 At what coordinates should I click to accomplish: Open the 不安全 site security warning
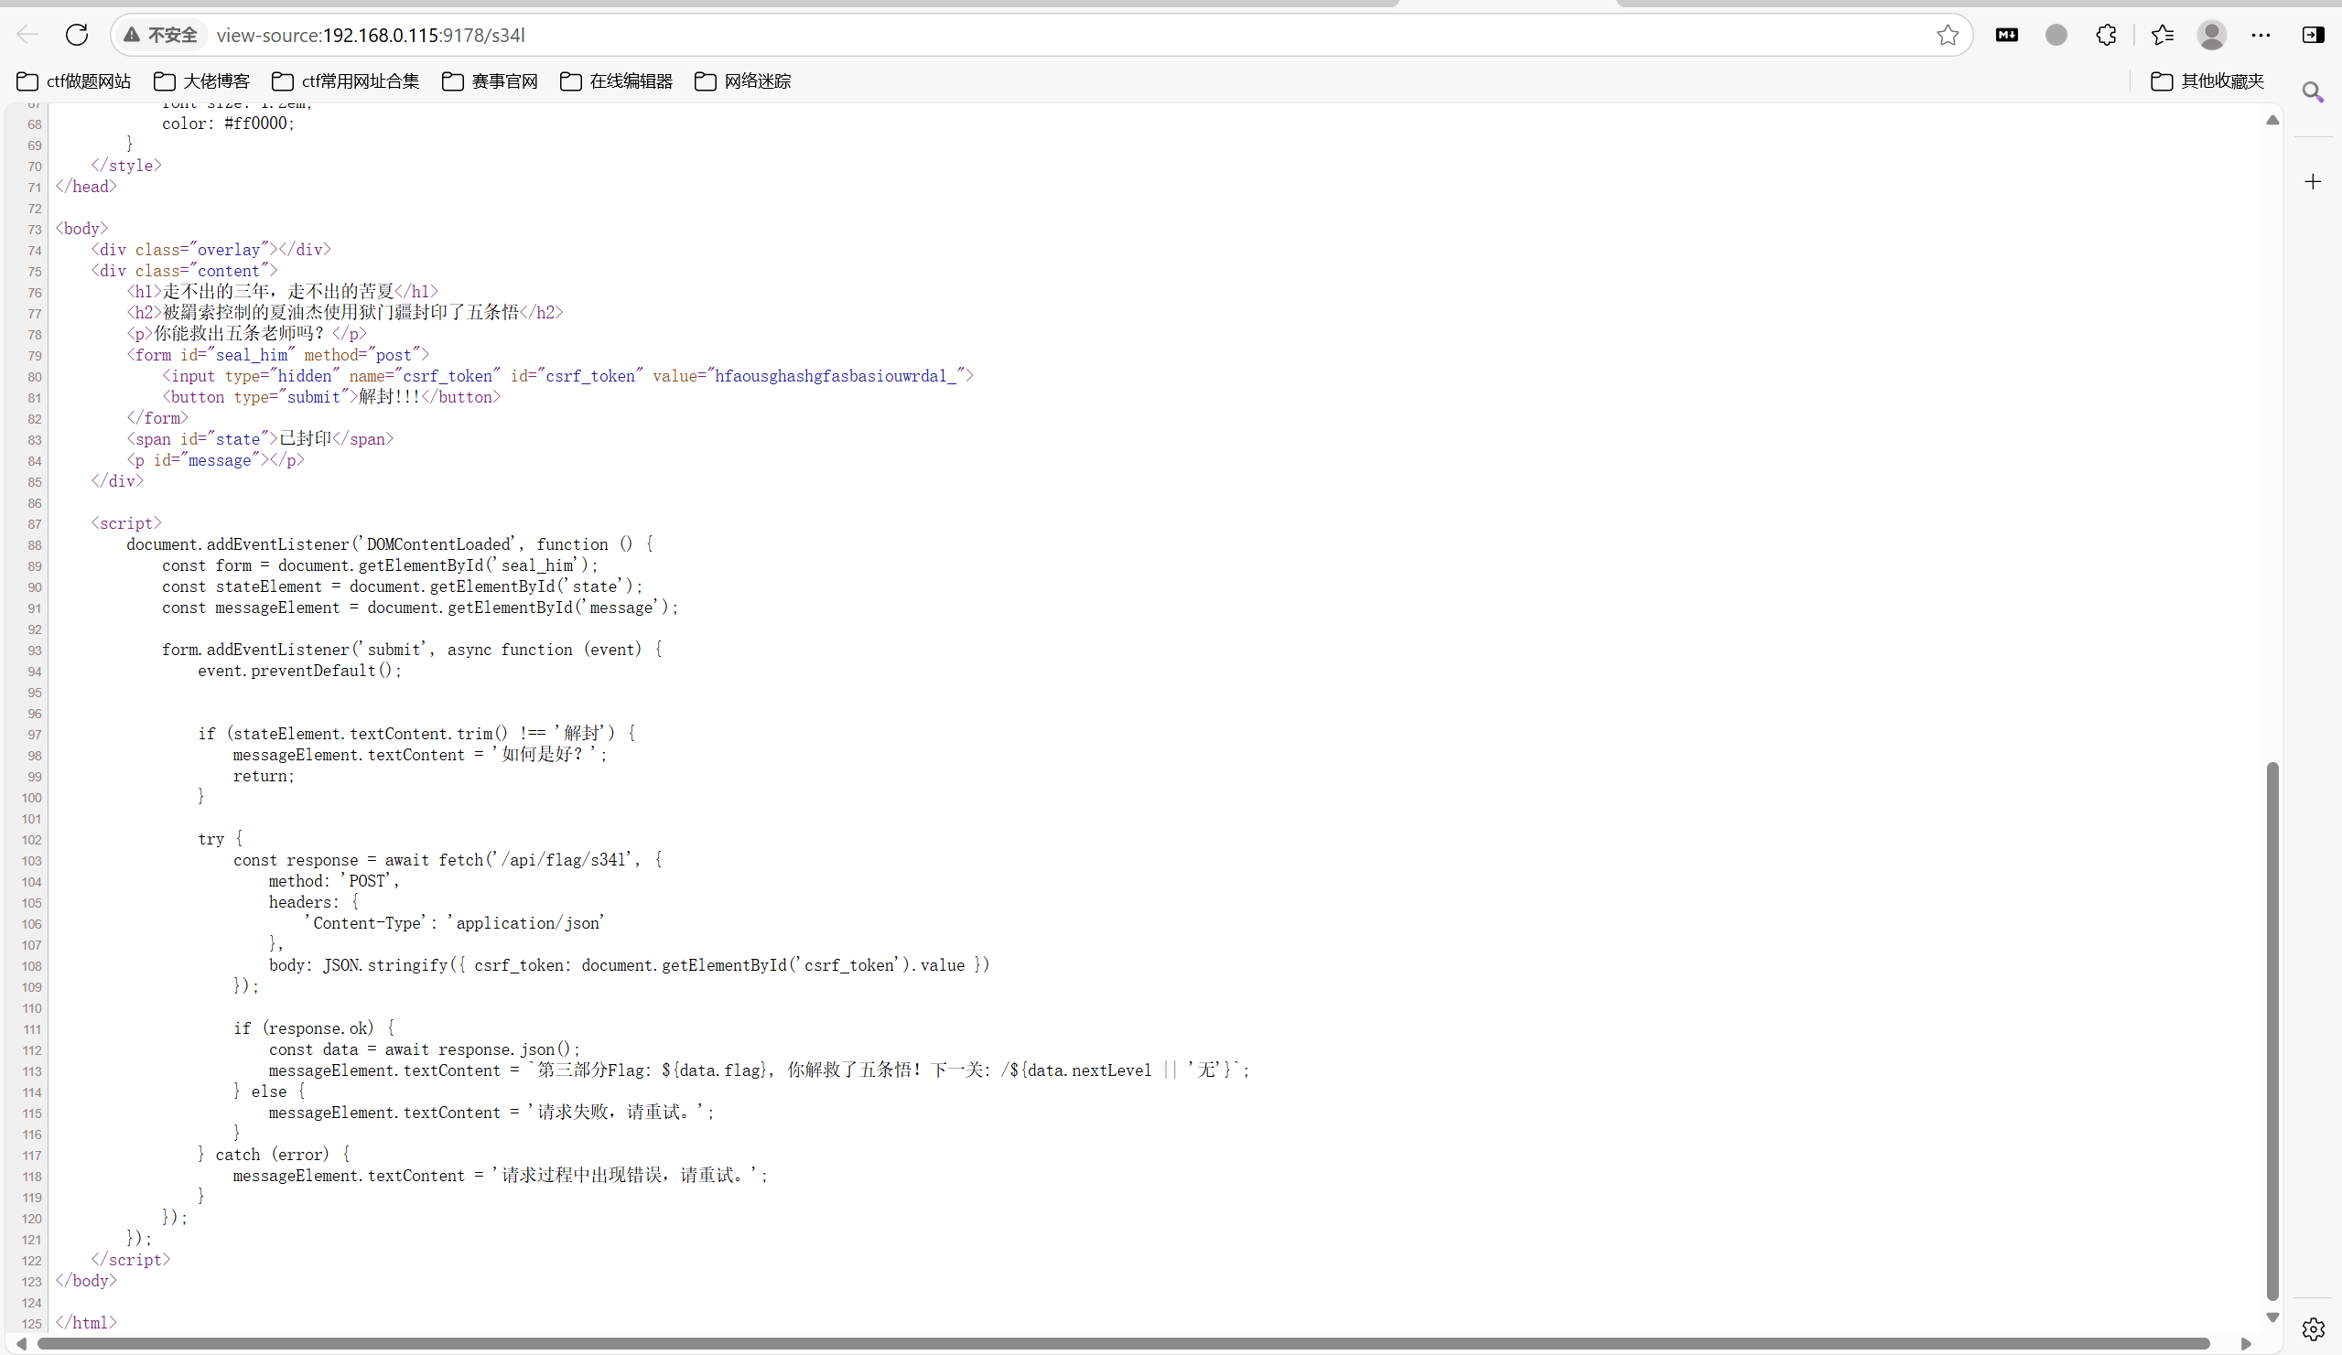pos(161,36)
